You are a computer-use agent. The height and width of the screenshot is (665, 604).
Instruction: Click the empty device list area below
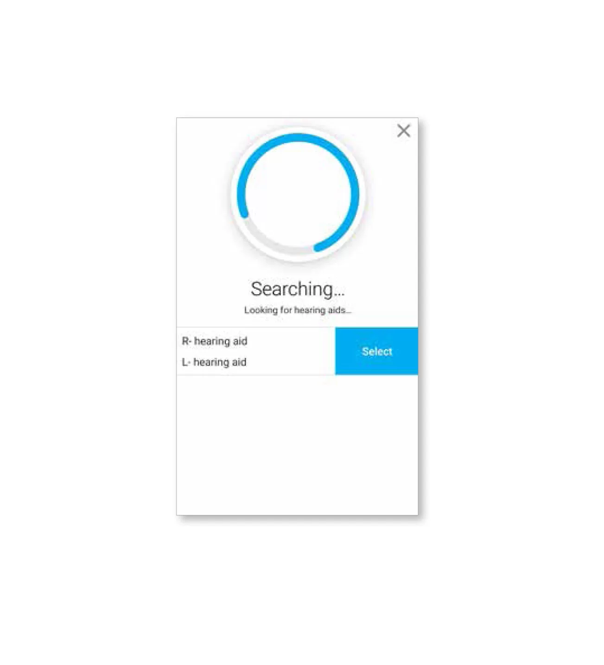click(297, 445)
